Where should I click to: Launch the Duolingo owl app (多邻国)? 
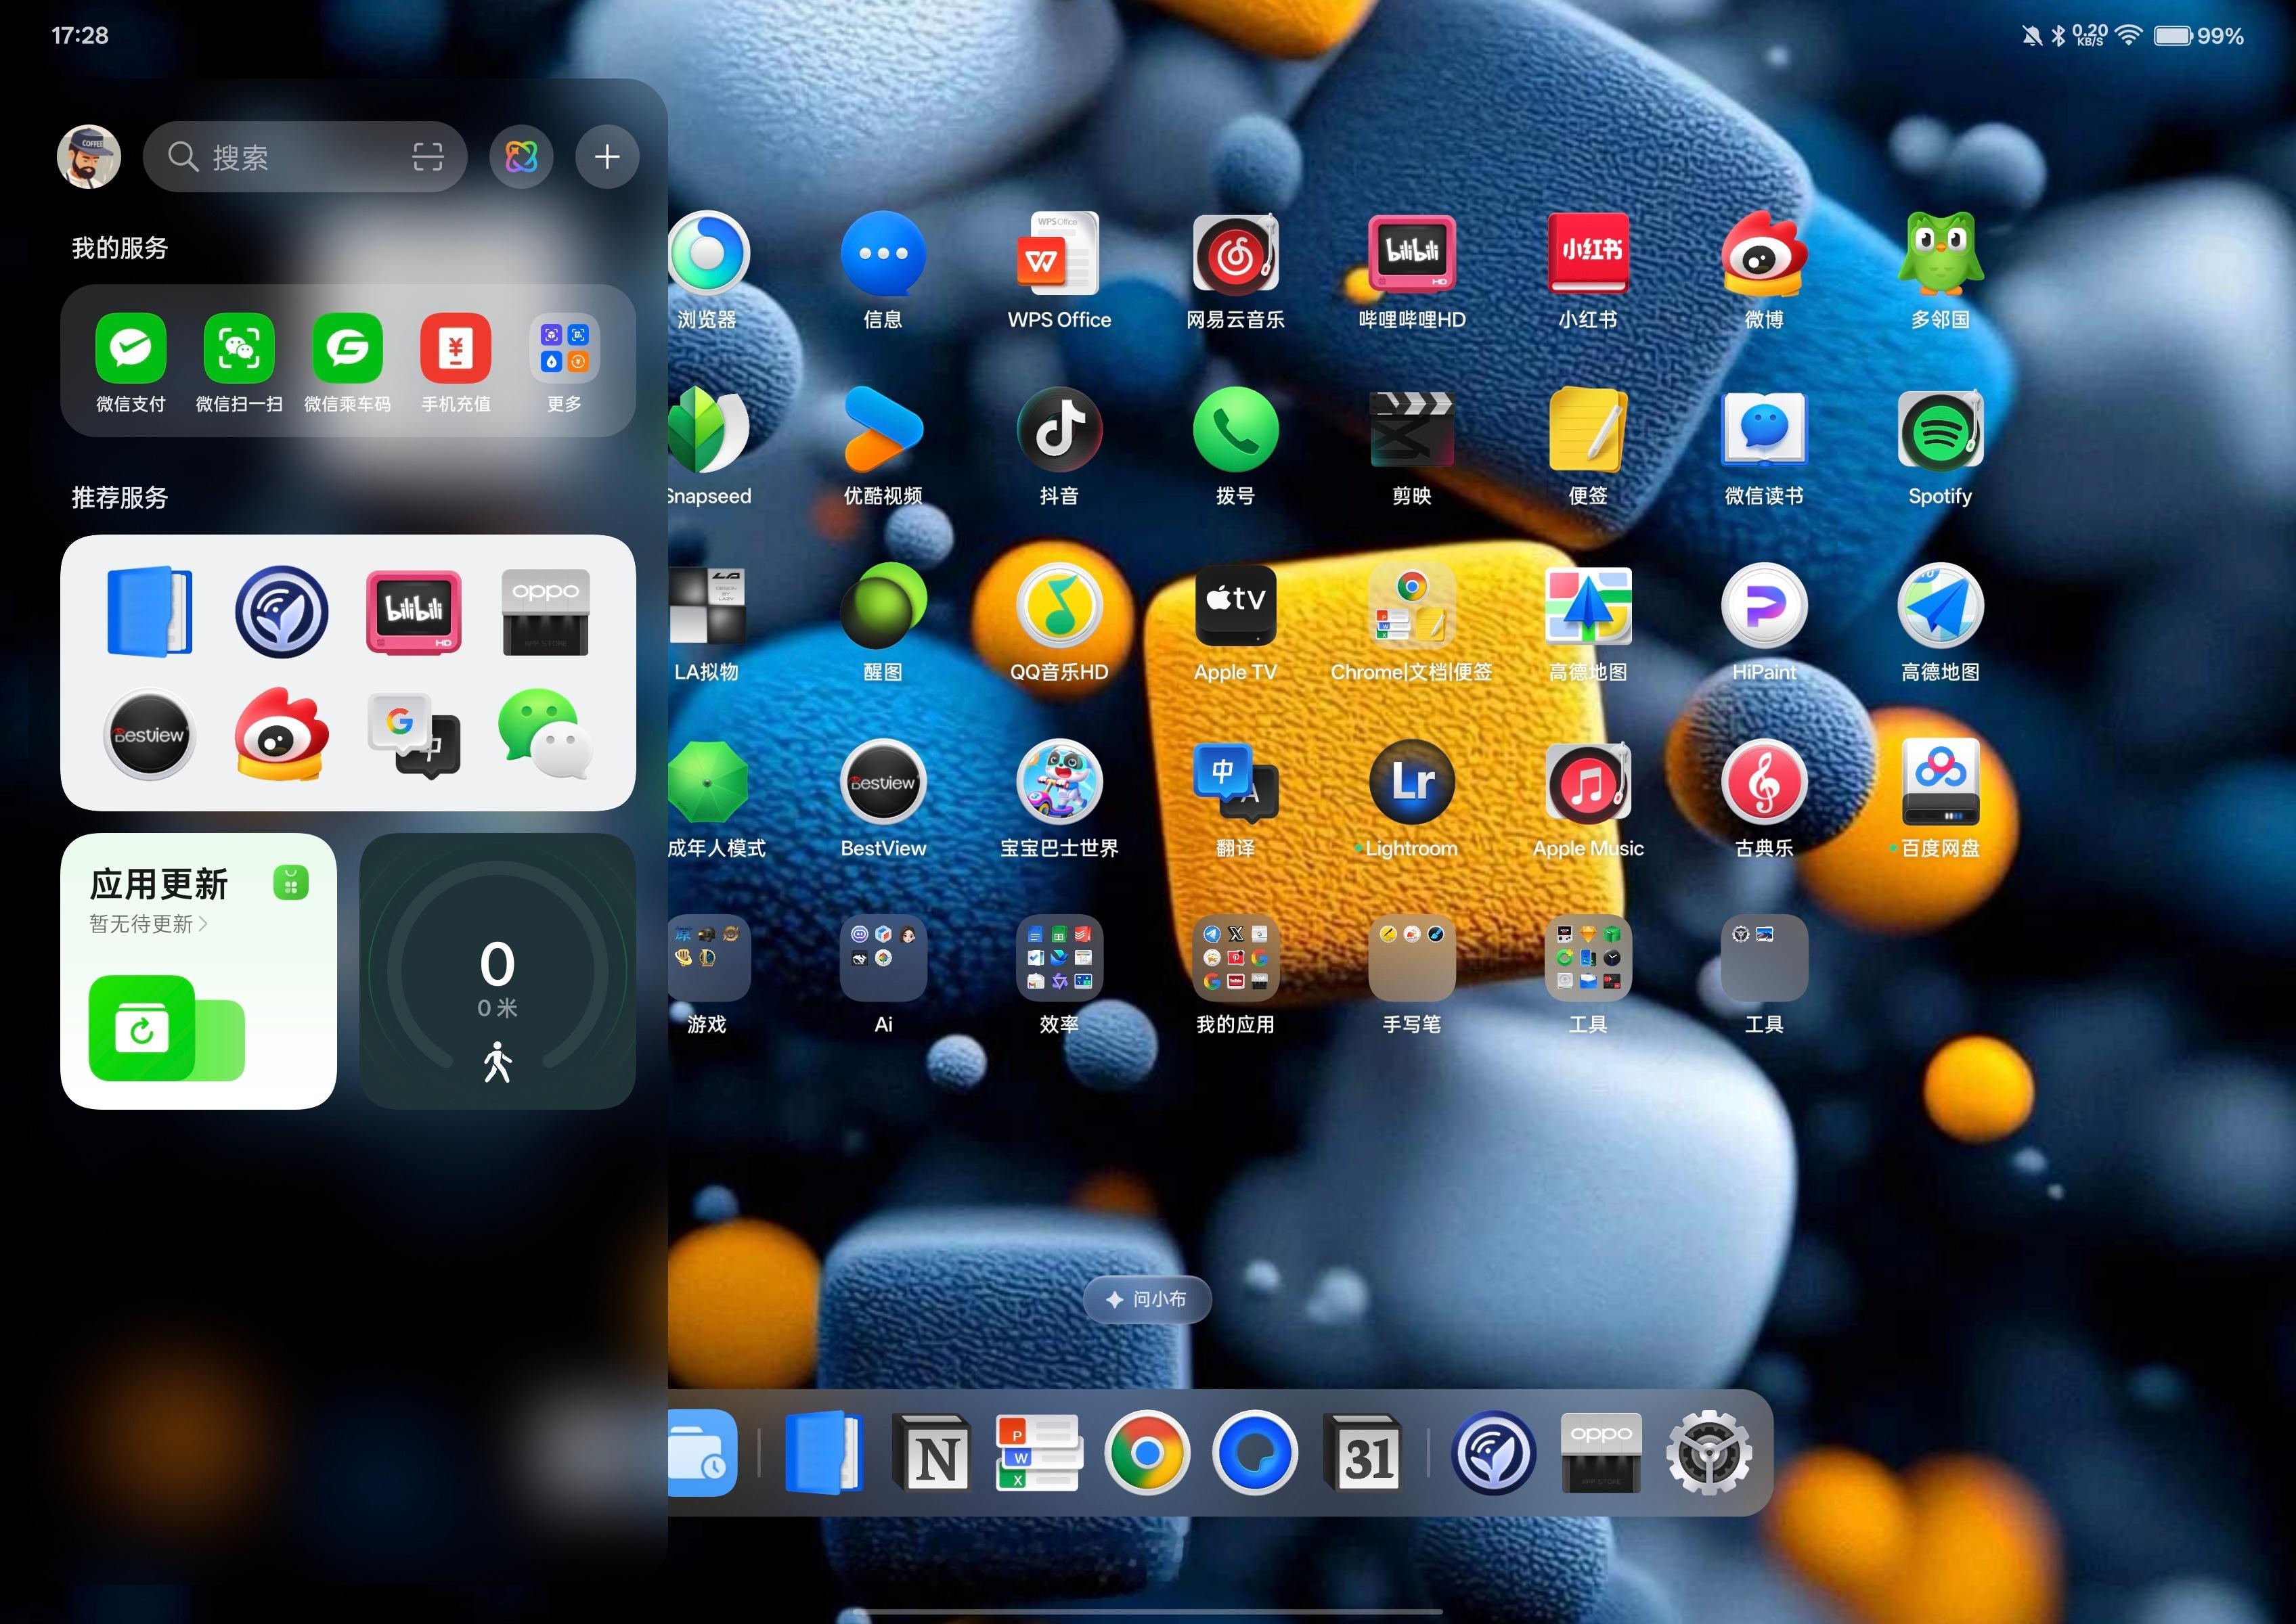coord(1939,255)
